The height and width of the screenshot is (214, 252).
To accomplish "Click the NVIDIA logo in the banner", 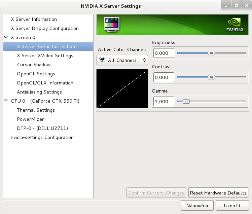I will tap(235, 25).
